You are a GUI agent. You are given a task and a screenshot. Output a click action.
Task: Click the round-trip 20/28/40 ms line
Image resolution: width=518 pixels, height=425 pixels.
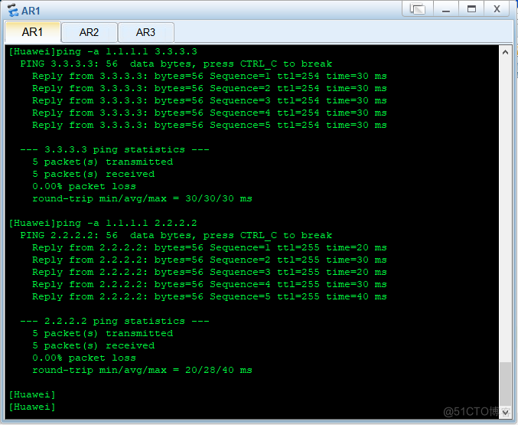coord(142,370)
